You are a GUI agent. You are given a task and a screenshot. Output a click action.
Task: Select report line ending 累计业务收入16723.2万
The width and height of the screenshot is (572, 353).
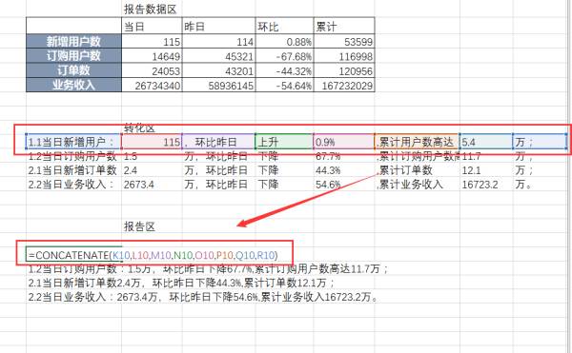click(x=203, y=297)
